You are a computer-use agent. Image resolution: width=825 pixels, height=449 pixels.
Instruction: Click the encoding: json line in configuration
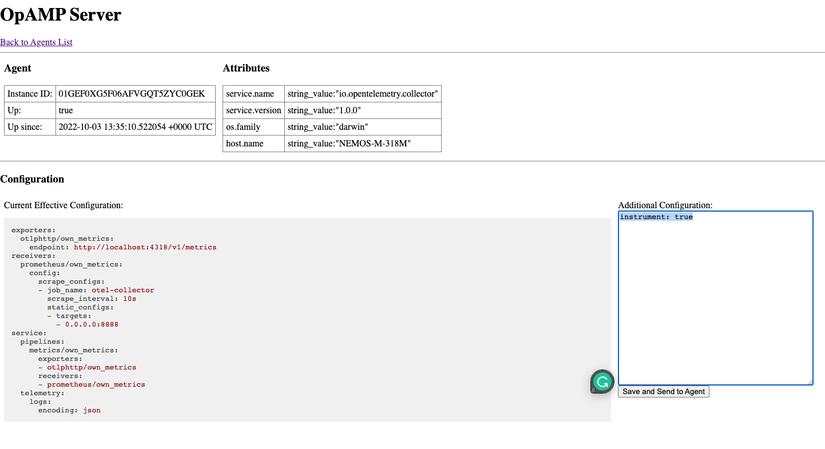pos(69,410)
